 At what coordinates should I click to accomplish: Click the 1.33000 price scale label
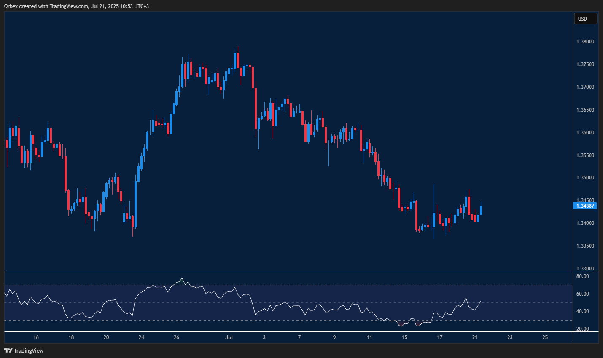coord(585,268)
